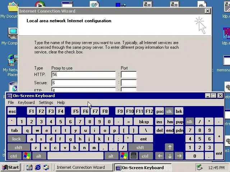Click the right Windows logo key
The height and width of the screenshot is (172, 230).
(x=124, y=156)
